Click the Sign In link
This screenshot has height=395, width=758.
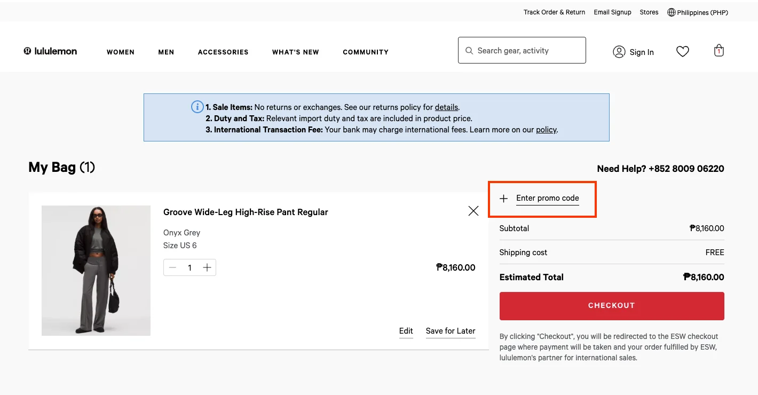[x=642, y=52]
